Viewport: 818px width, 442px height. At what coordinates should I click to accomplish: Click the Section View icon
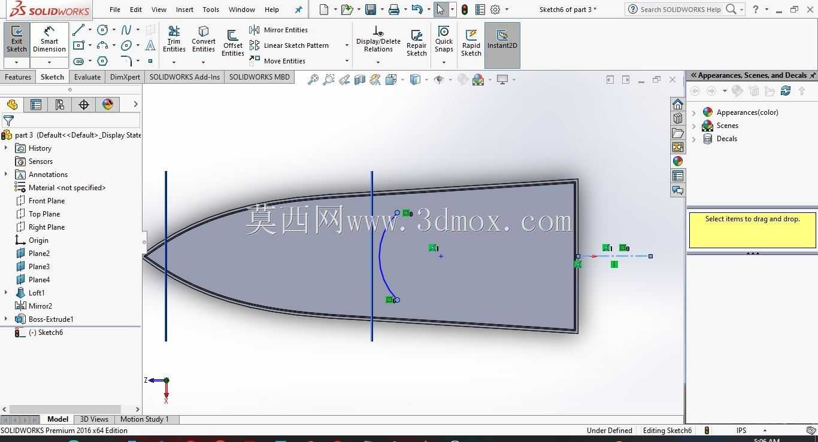(360, 80)
